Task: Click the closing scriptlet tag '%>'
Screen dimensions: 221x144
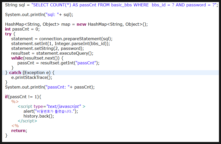Action: [15, 102]
